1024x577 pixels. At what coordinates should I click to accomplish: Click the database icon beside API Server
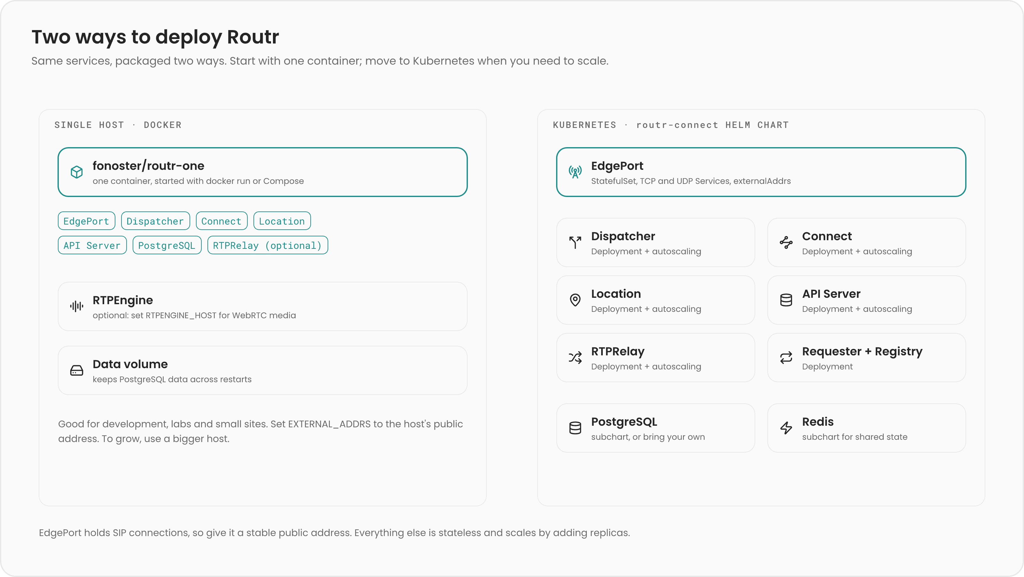click(x=786, y=300)
